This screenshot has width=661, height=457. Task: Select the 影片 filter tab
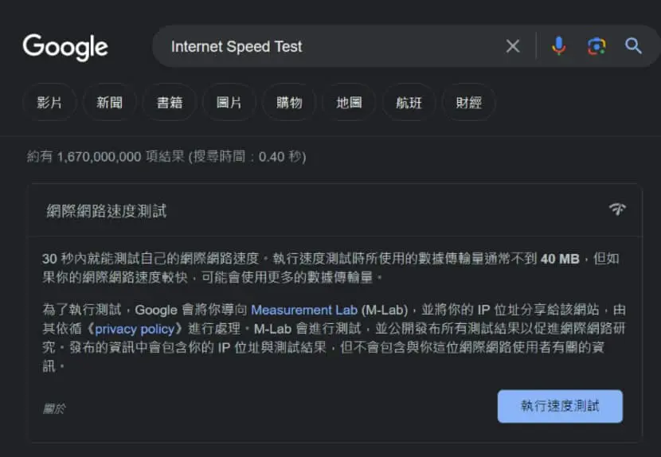tap(49, 103)
